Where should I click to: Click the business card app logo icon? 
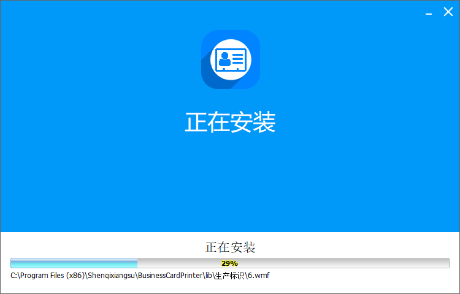(230, 59)
